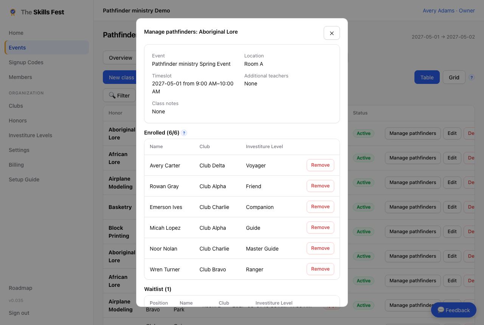Open Roadmap link
The image size is (484, 325).
pos(20,288)
